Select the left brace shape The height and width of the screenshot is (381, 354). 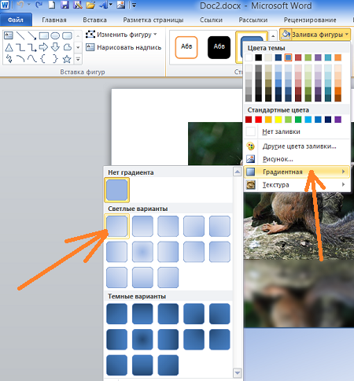(43, 59)
